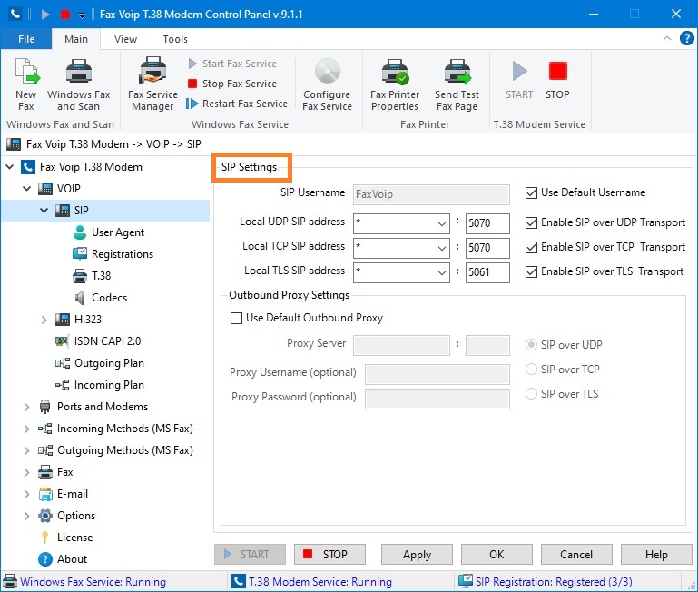Screen dimensions: 698x592
Task: Open the File menu tab
Action: tap(26, 39)
